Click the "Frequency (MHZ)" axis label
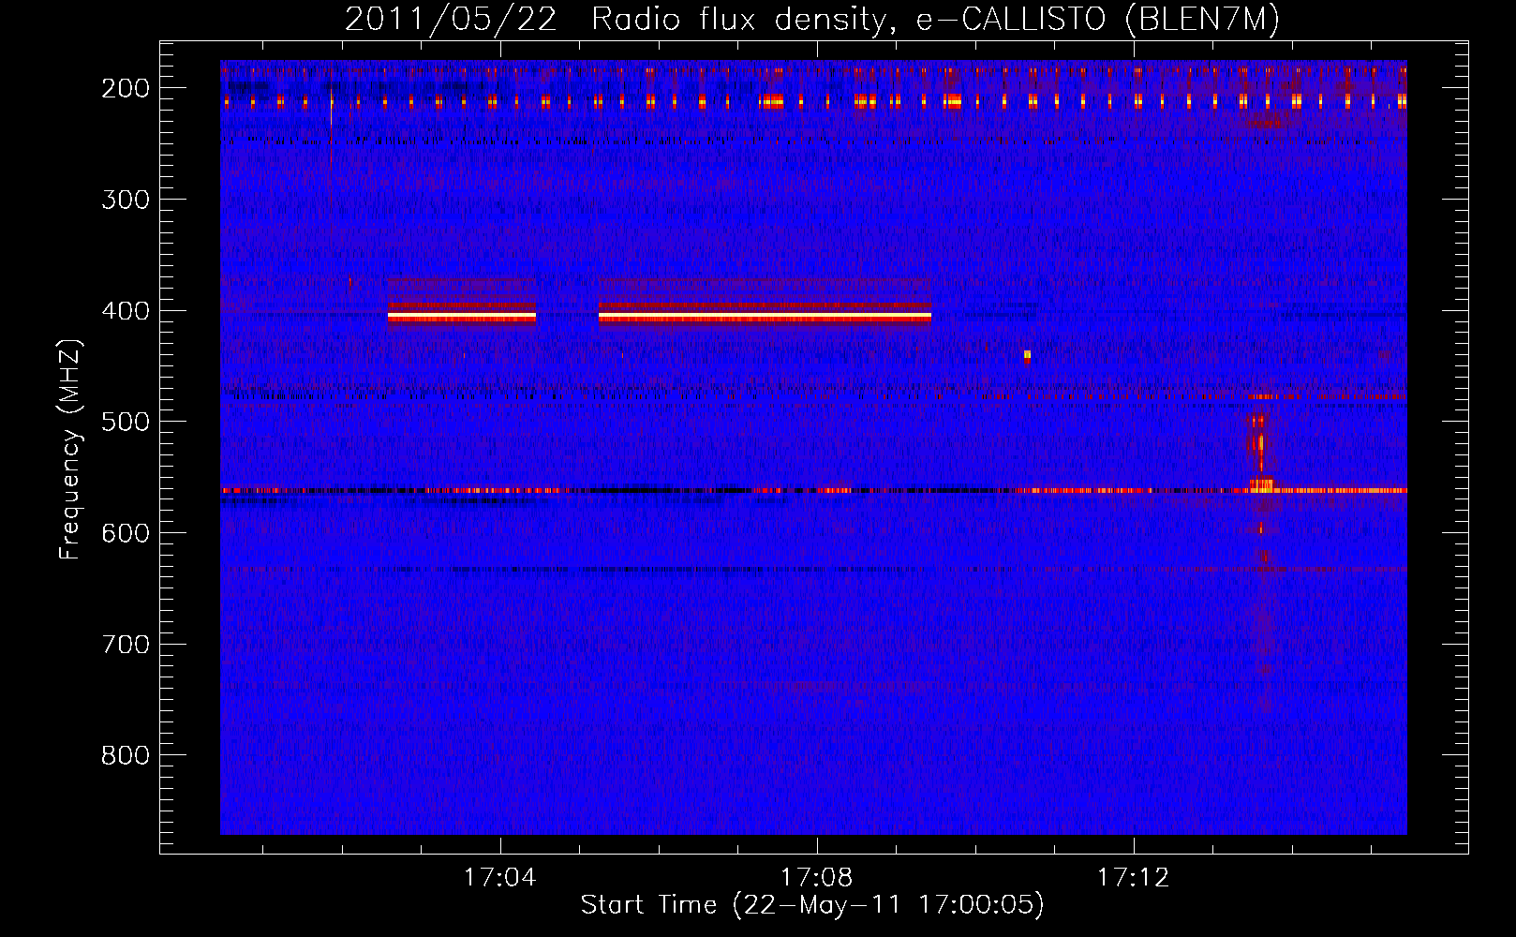The width and height of the screenshot is (1516, 937). click(70, 449)
